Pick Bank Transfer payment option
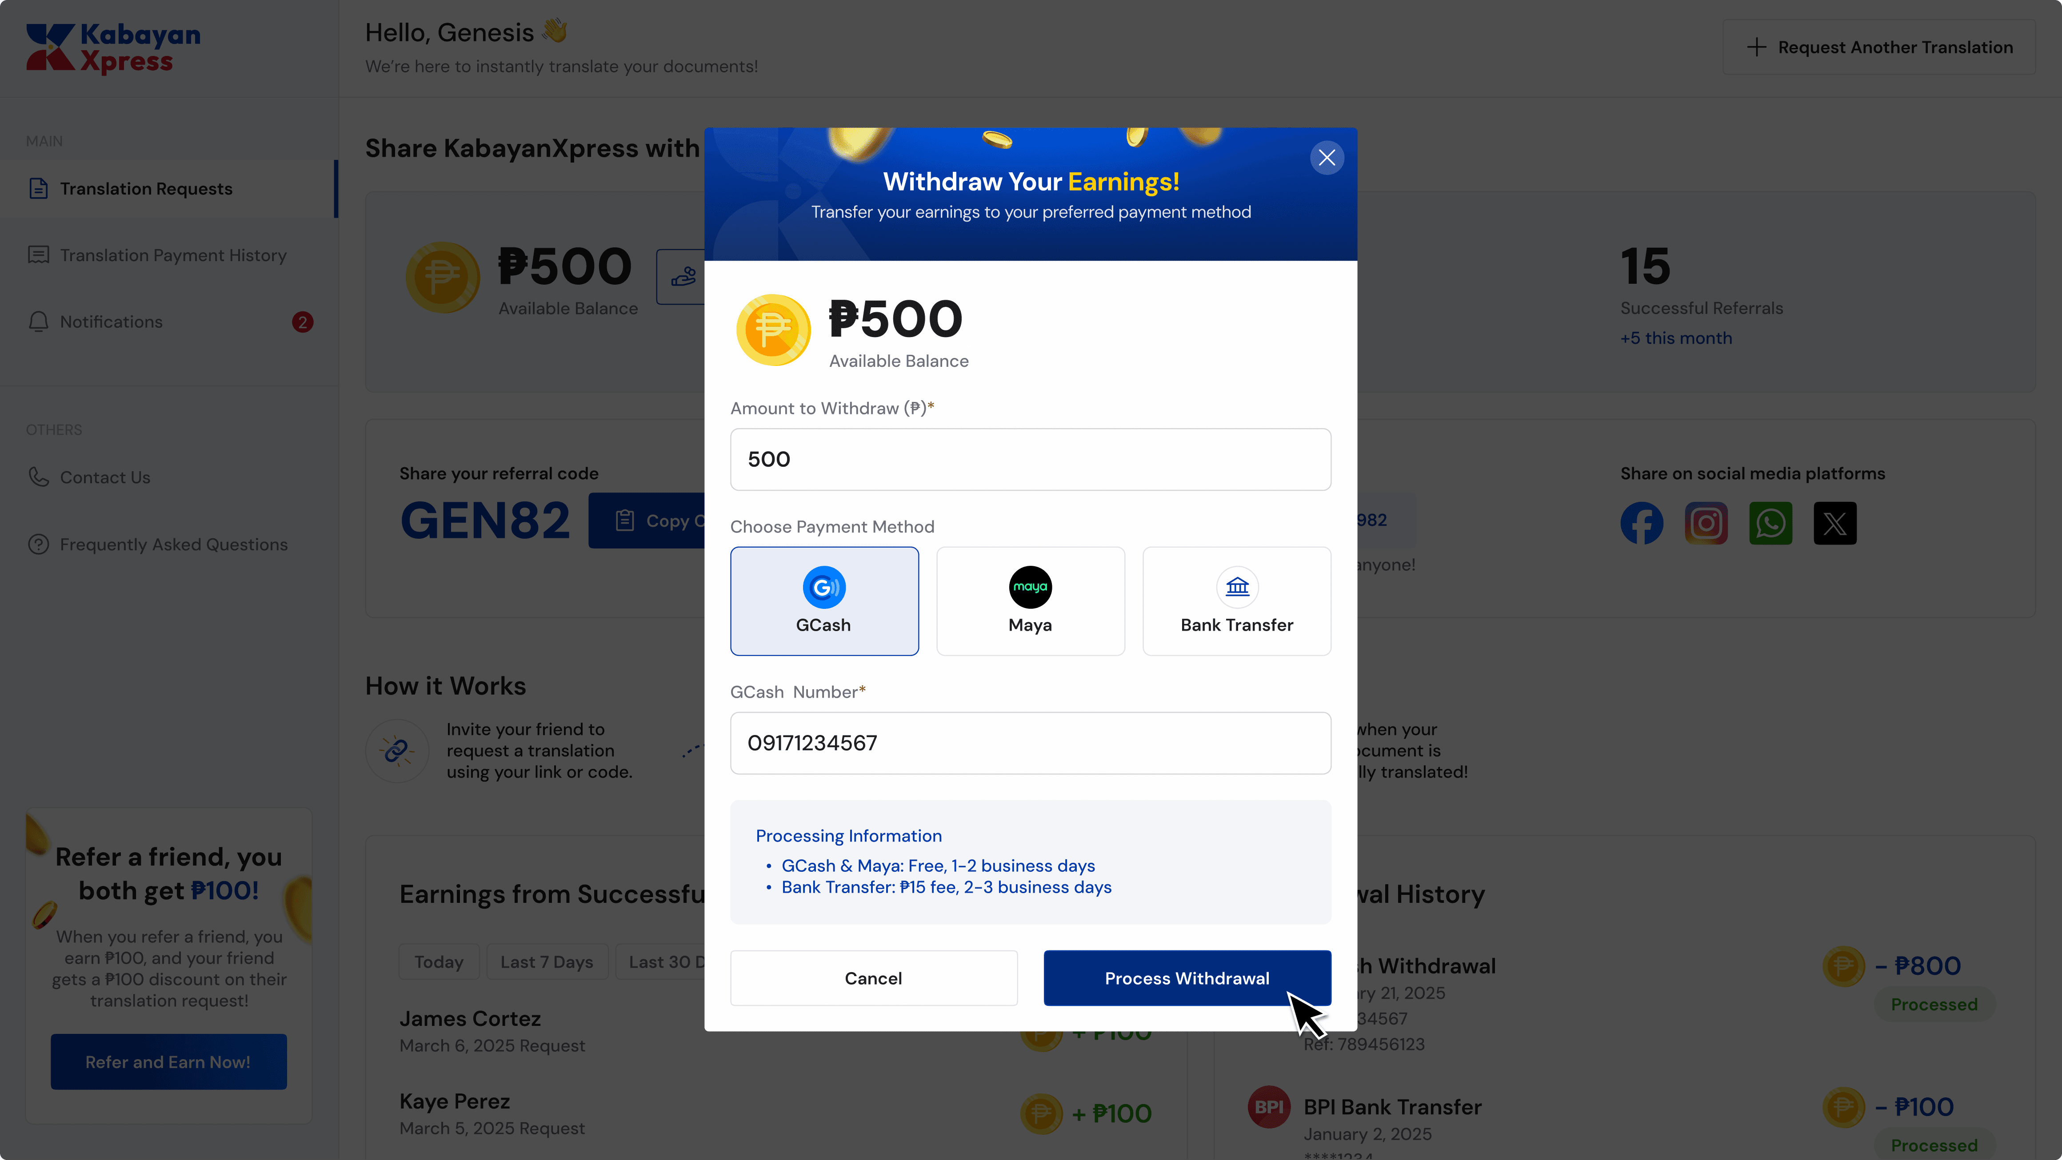 1237,601
